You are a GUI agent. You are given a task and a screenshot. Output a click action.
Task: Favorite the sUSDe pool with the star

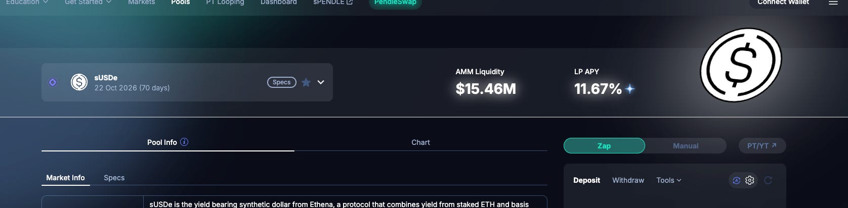[x=306, y=82]
